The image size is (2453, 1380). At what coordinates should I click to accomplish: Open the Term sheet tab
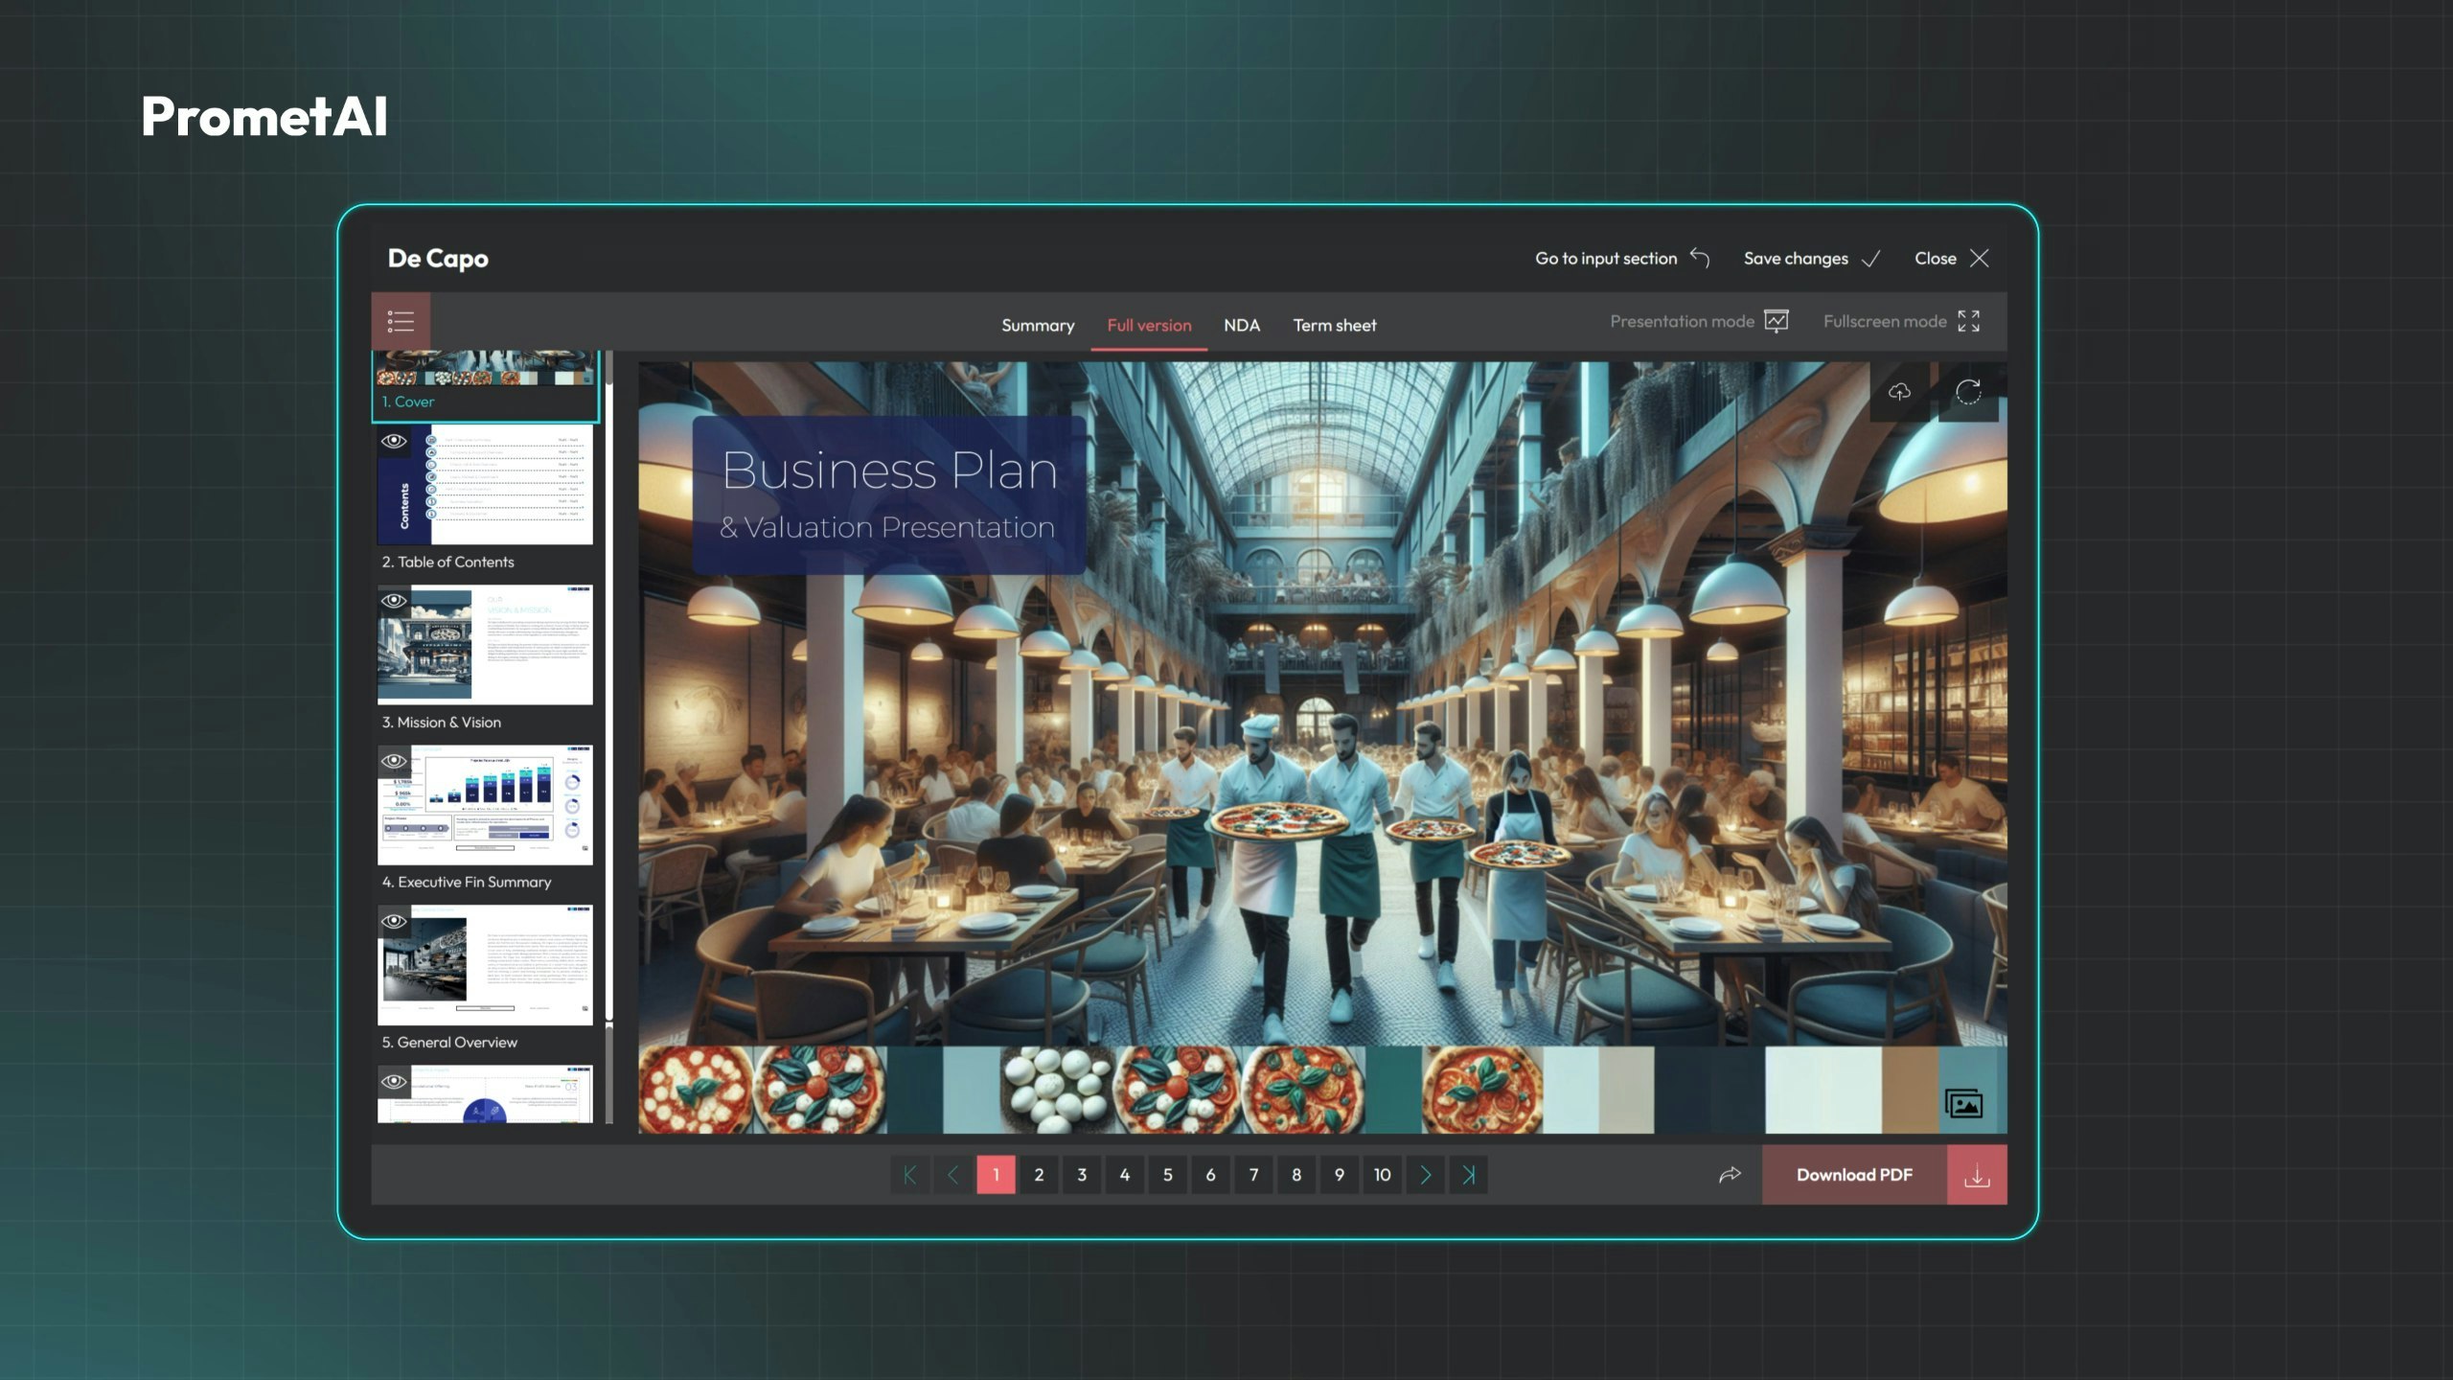pyautogui.click(x=1334, y=326)
